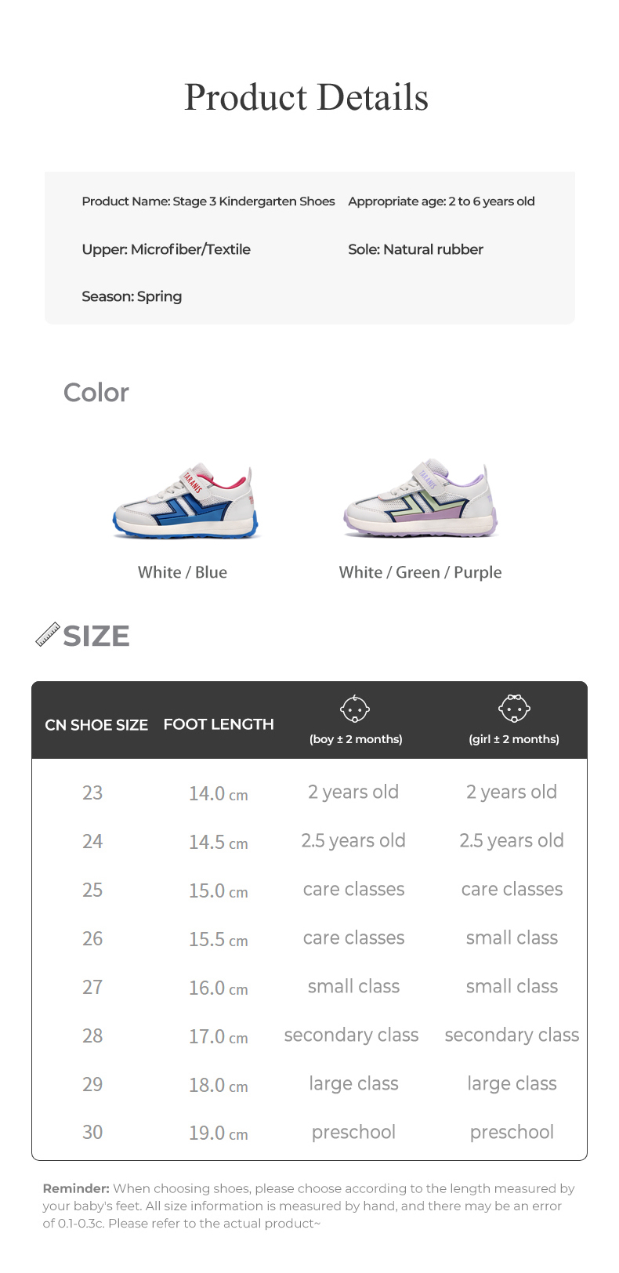
Task: Click the girl baby face icon
Action: pyautogui.click(x=514, y=709)
